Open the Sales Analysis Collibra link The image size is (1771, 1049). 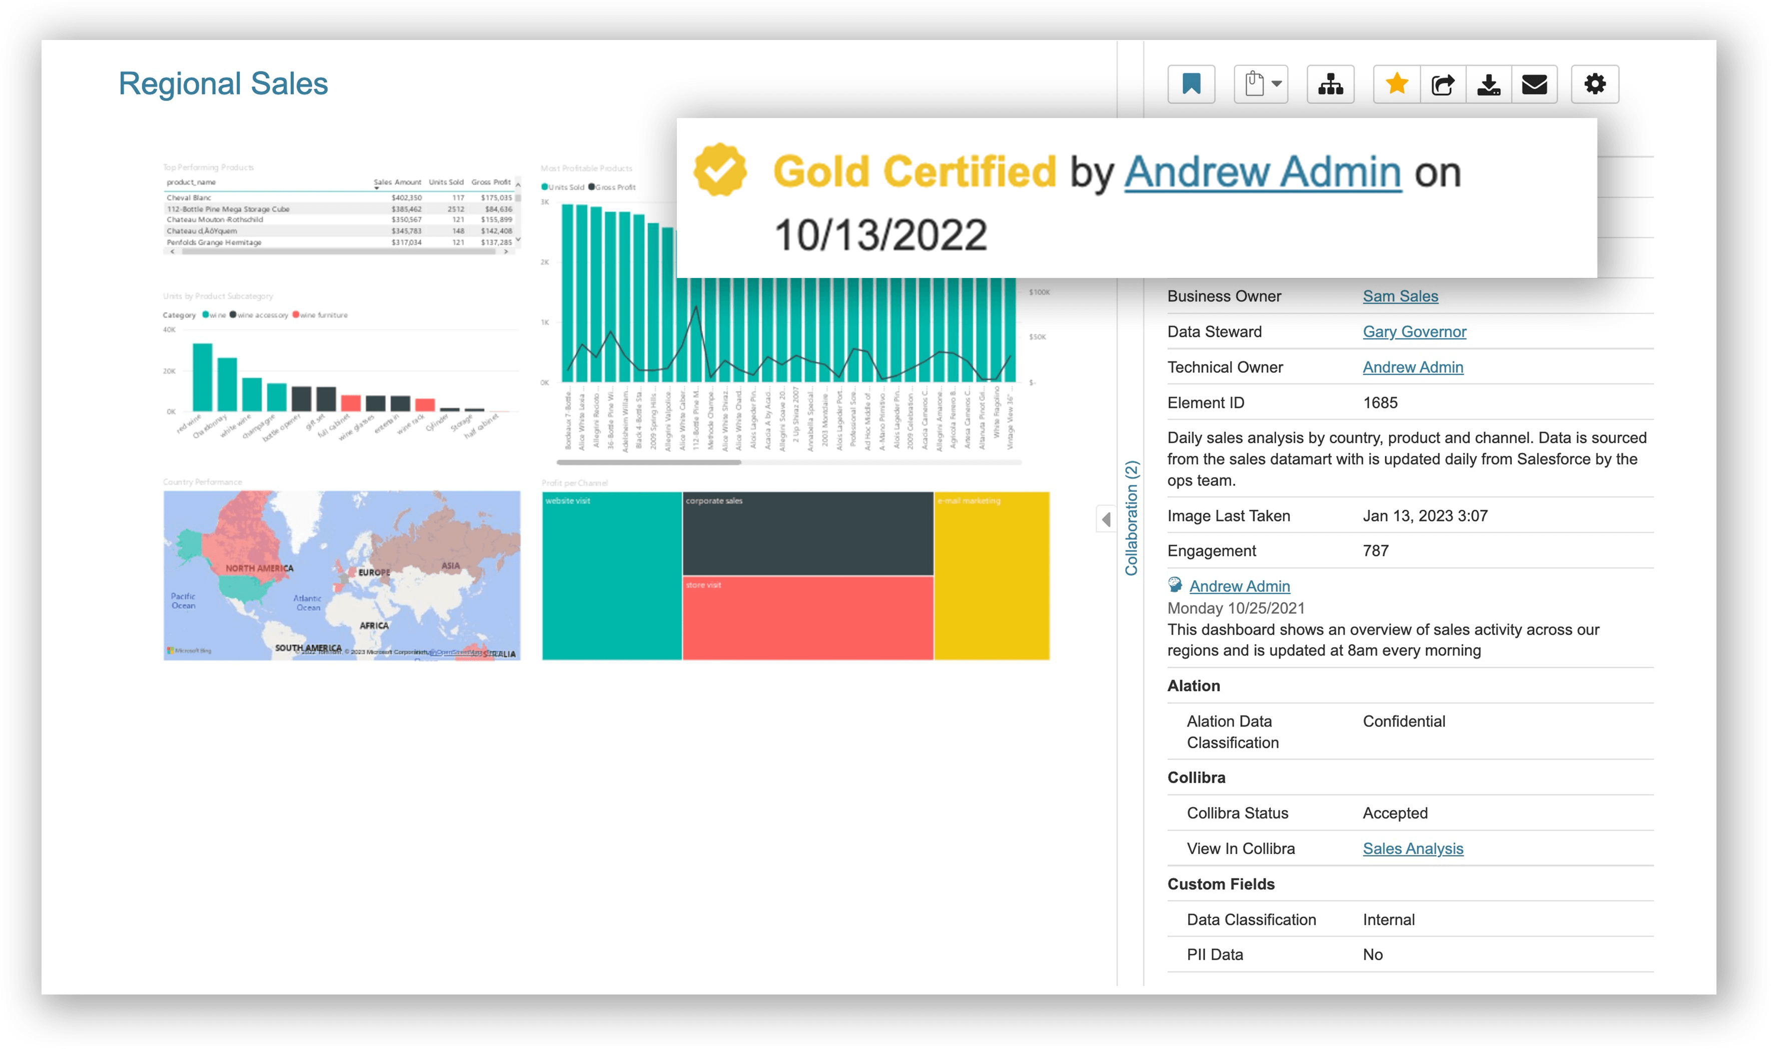tap(1413, 848)
